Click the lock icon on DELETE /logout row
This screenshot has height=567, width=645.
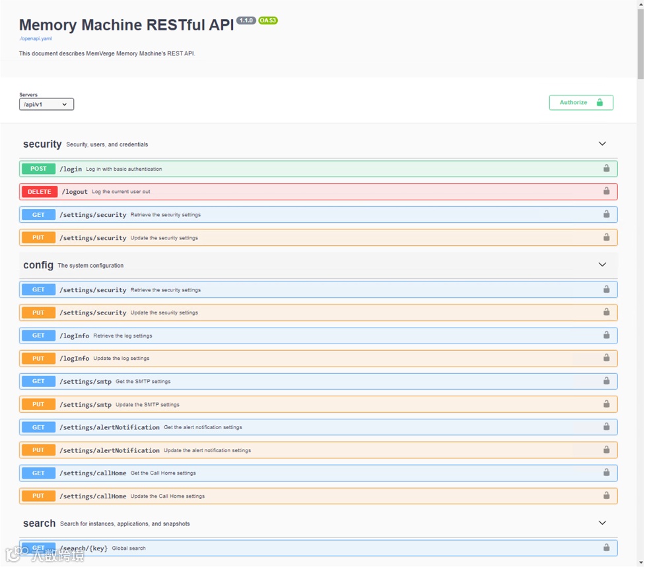[606, 191]
